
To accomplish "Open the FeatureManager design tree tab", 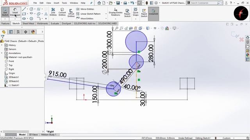I will click(x=4, y=32).
